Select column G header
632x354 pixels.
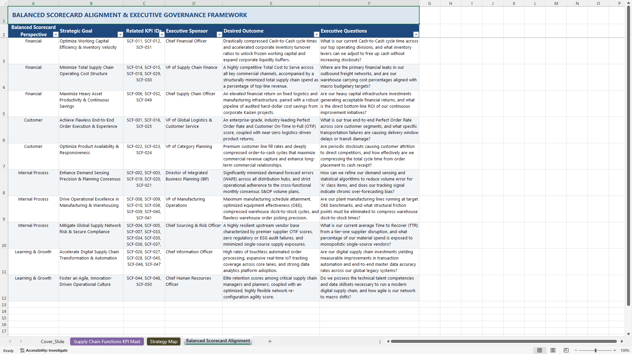click(429, 3)
